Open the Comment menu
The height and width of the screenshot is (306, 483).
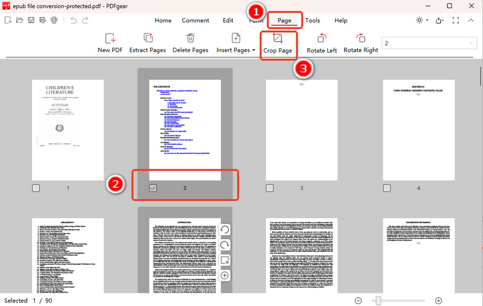point(195,20)
